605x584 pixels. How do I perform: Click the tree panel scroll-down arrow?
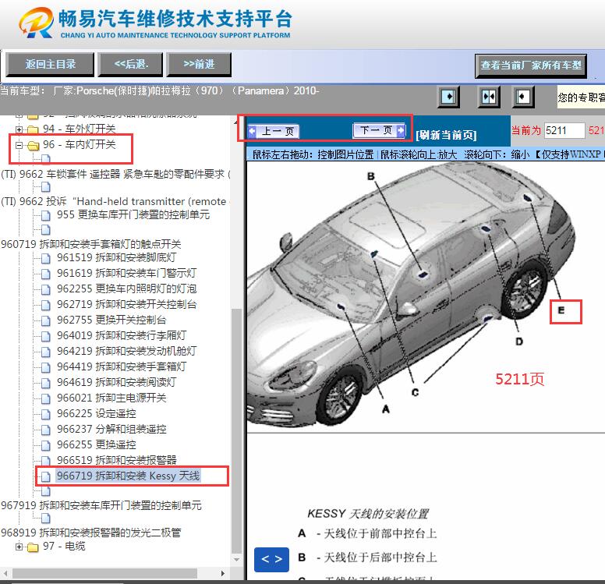(236, 560)
